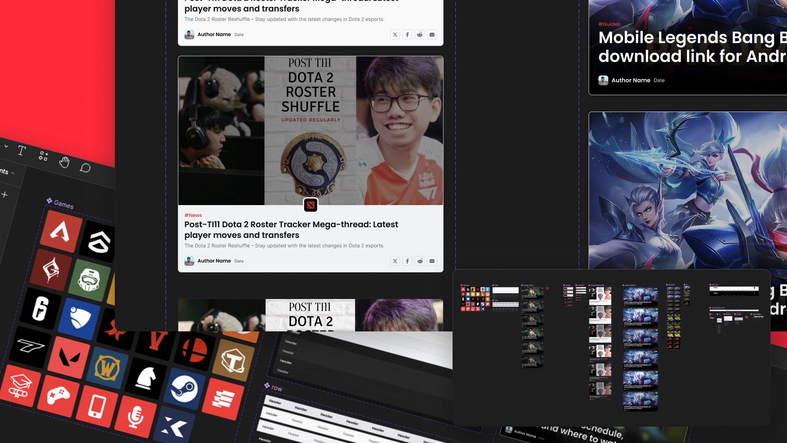
Task: Select the gamepad controller icon
Action: pos(59,396)
